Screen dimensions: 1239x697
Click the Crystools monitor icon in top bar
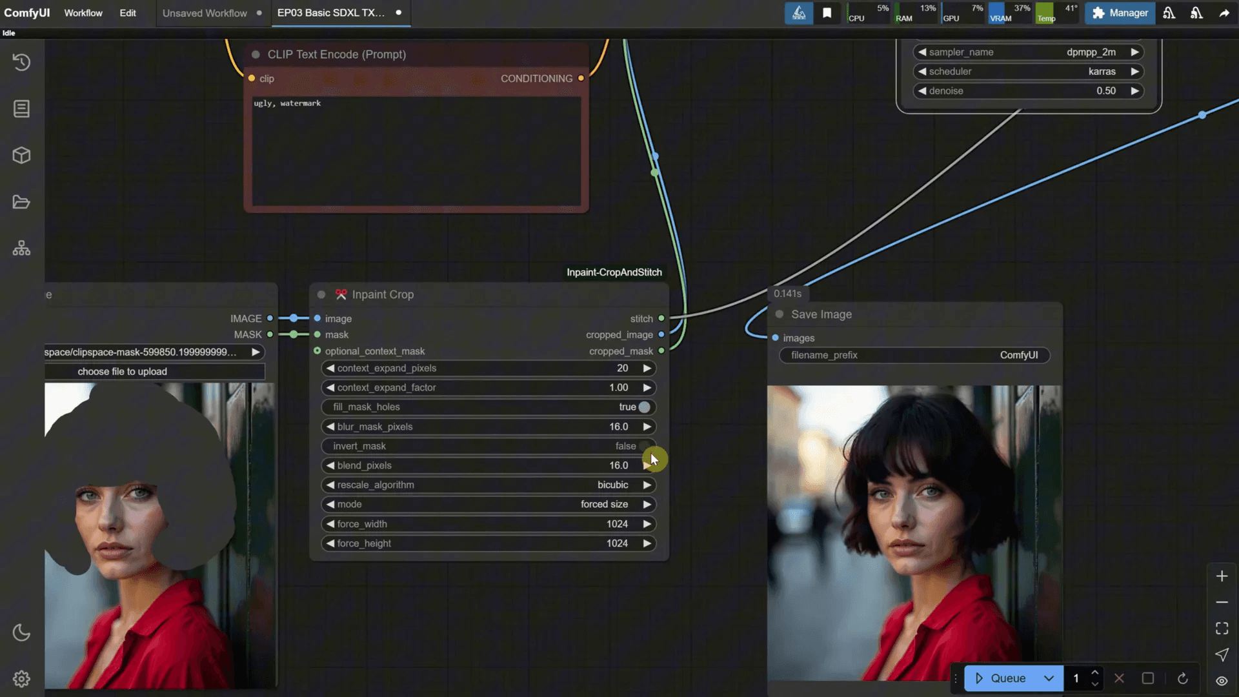(798, 13)
